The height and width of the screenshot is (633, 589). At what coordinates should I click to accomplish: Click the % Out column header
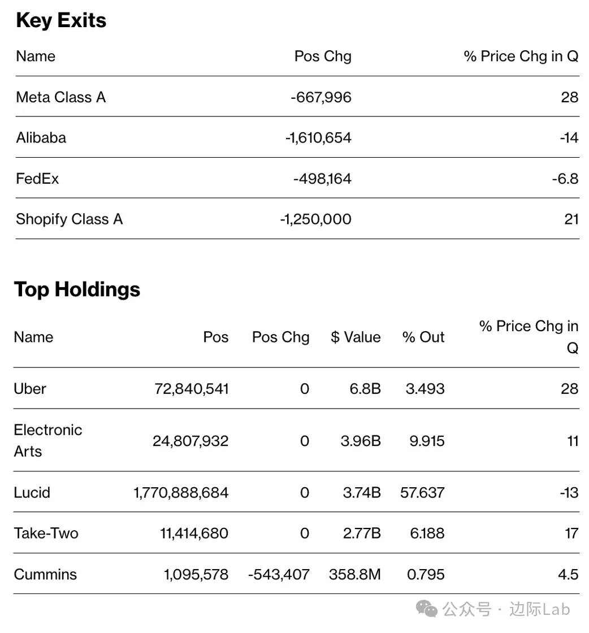(x=423, y=337)
